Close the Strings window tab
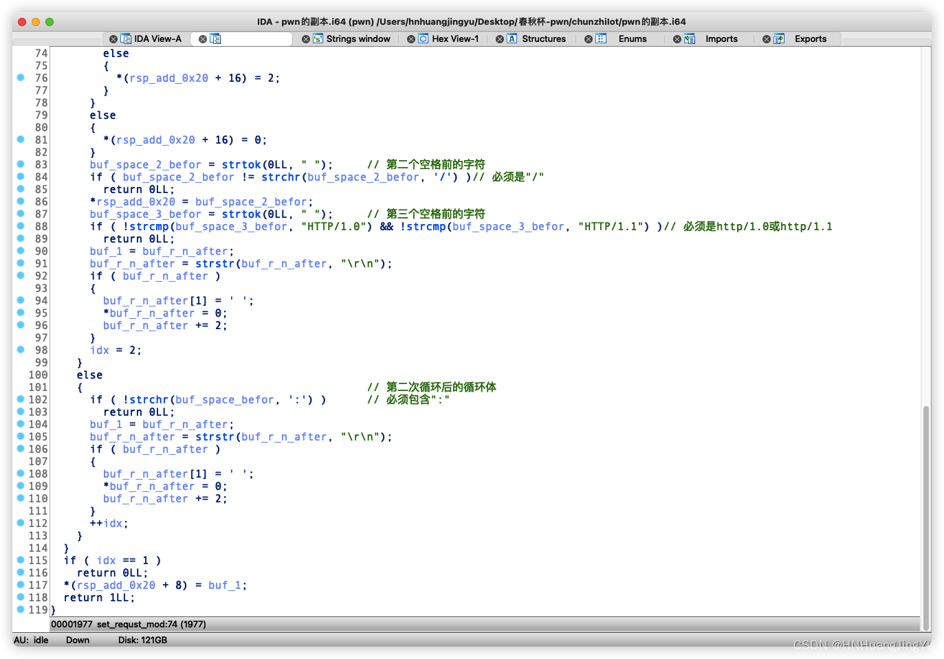Image resolution: width=944 pixels, height=659 pixels. [x=306, y=39]
